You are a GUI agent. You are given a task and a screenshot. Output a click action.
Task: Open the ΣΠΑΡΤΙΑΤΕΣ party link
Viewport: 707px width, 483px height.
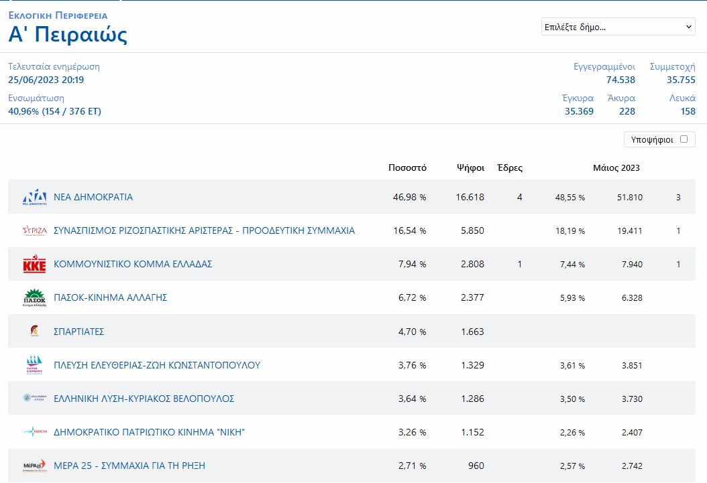[x=78, y=332]
